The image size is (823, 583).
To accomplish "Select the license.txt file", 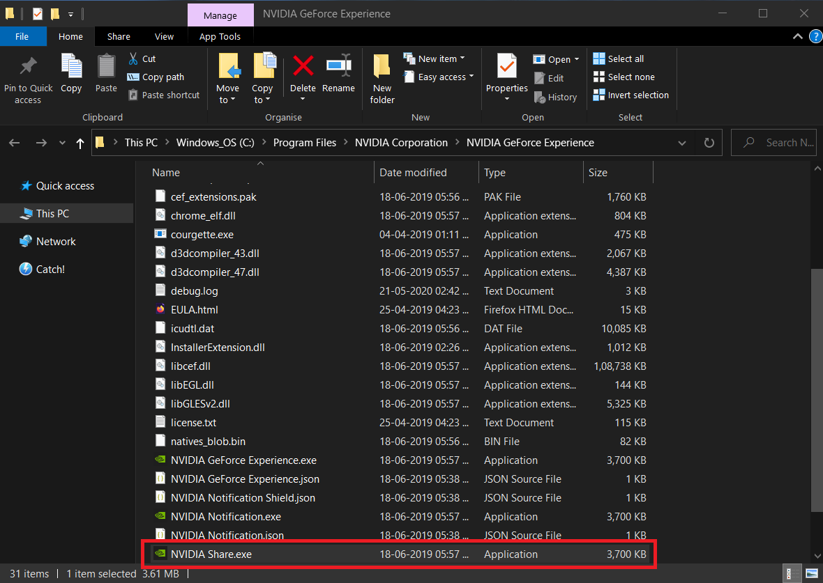I will pos(194,423).
